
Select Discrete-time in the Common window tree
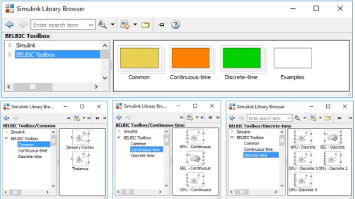(30, 156)
